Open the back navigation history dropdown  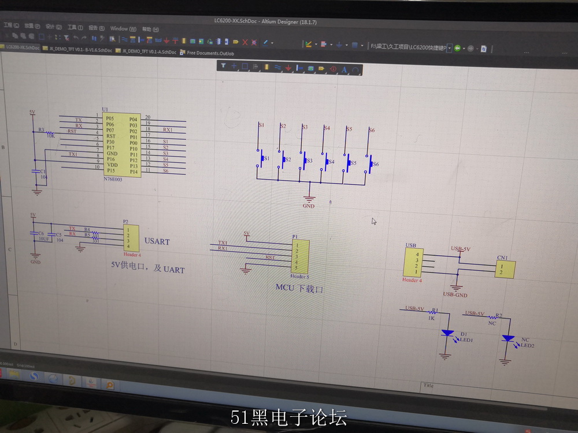click(464, 48)
